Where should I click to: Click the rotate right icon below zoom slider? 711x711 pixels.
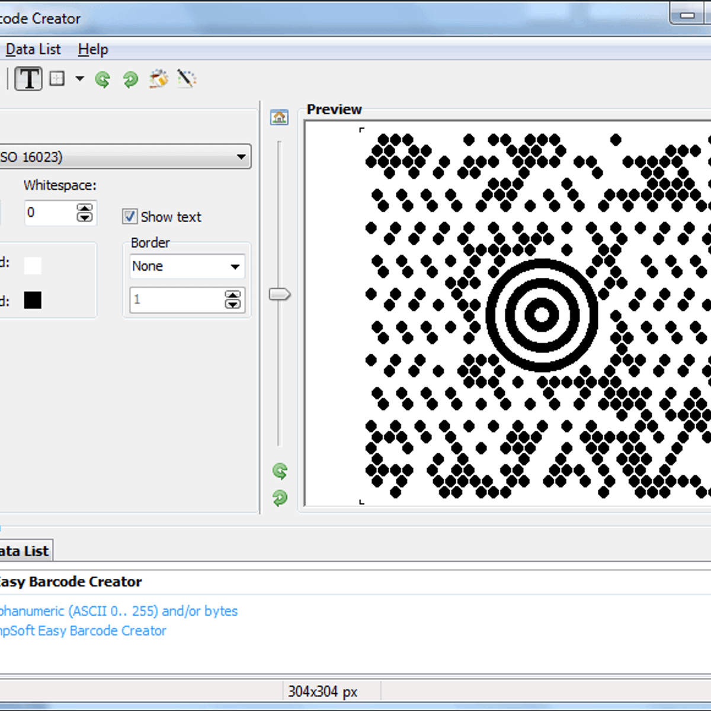(280, 498)
